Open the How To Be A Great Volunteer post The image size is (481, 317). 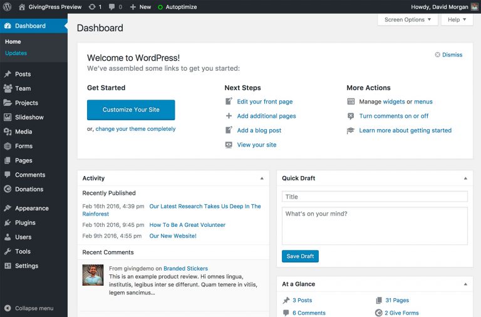(187, 225)
